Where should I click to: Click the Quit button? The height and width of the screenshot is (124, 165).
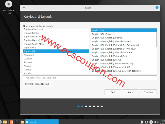pos(113,92)
